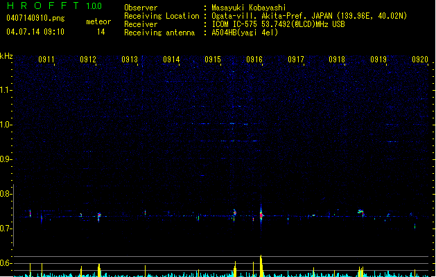The width and height of the screenshot is (436, 277).
Task: Click the meteor echo just after 0912
Action: click(x=99, y=217)
